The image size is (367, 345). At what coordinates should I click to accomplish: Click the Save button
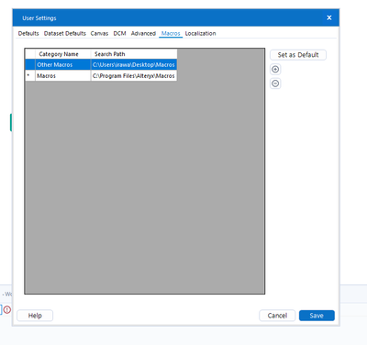(x=317, y=316)
